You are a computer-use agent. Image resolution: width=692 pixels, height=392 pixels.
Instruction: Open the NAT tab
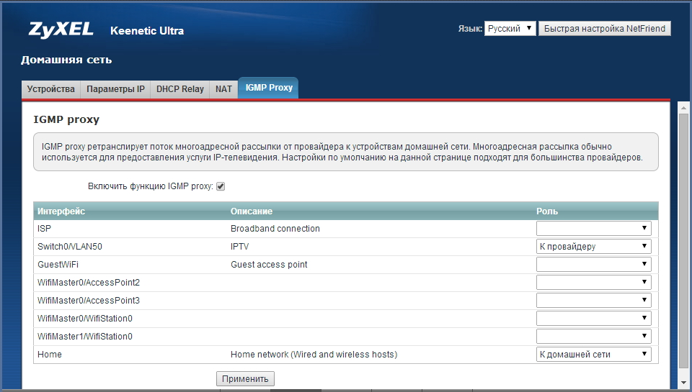(223, 89)
